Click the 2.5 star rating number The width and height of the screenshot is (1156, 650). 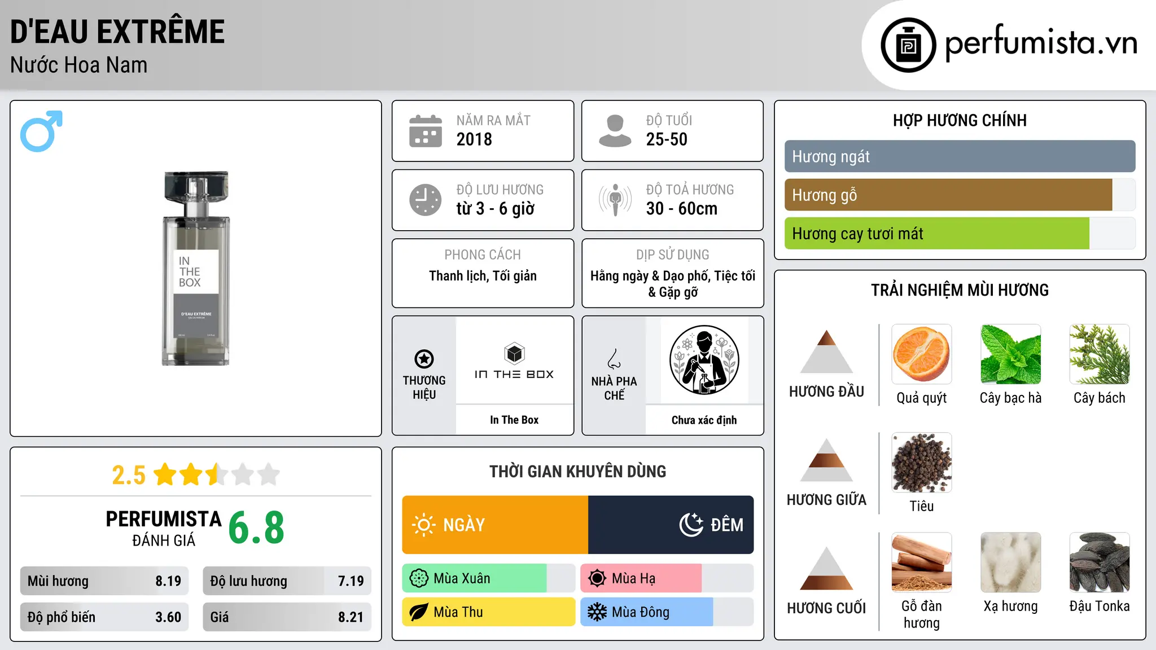point(129,475)
